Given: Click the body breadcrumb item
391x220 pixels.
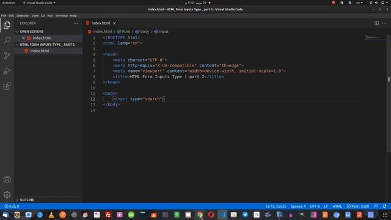Looking at the screenshot, I should [x=142, y=32].
